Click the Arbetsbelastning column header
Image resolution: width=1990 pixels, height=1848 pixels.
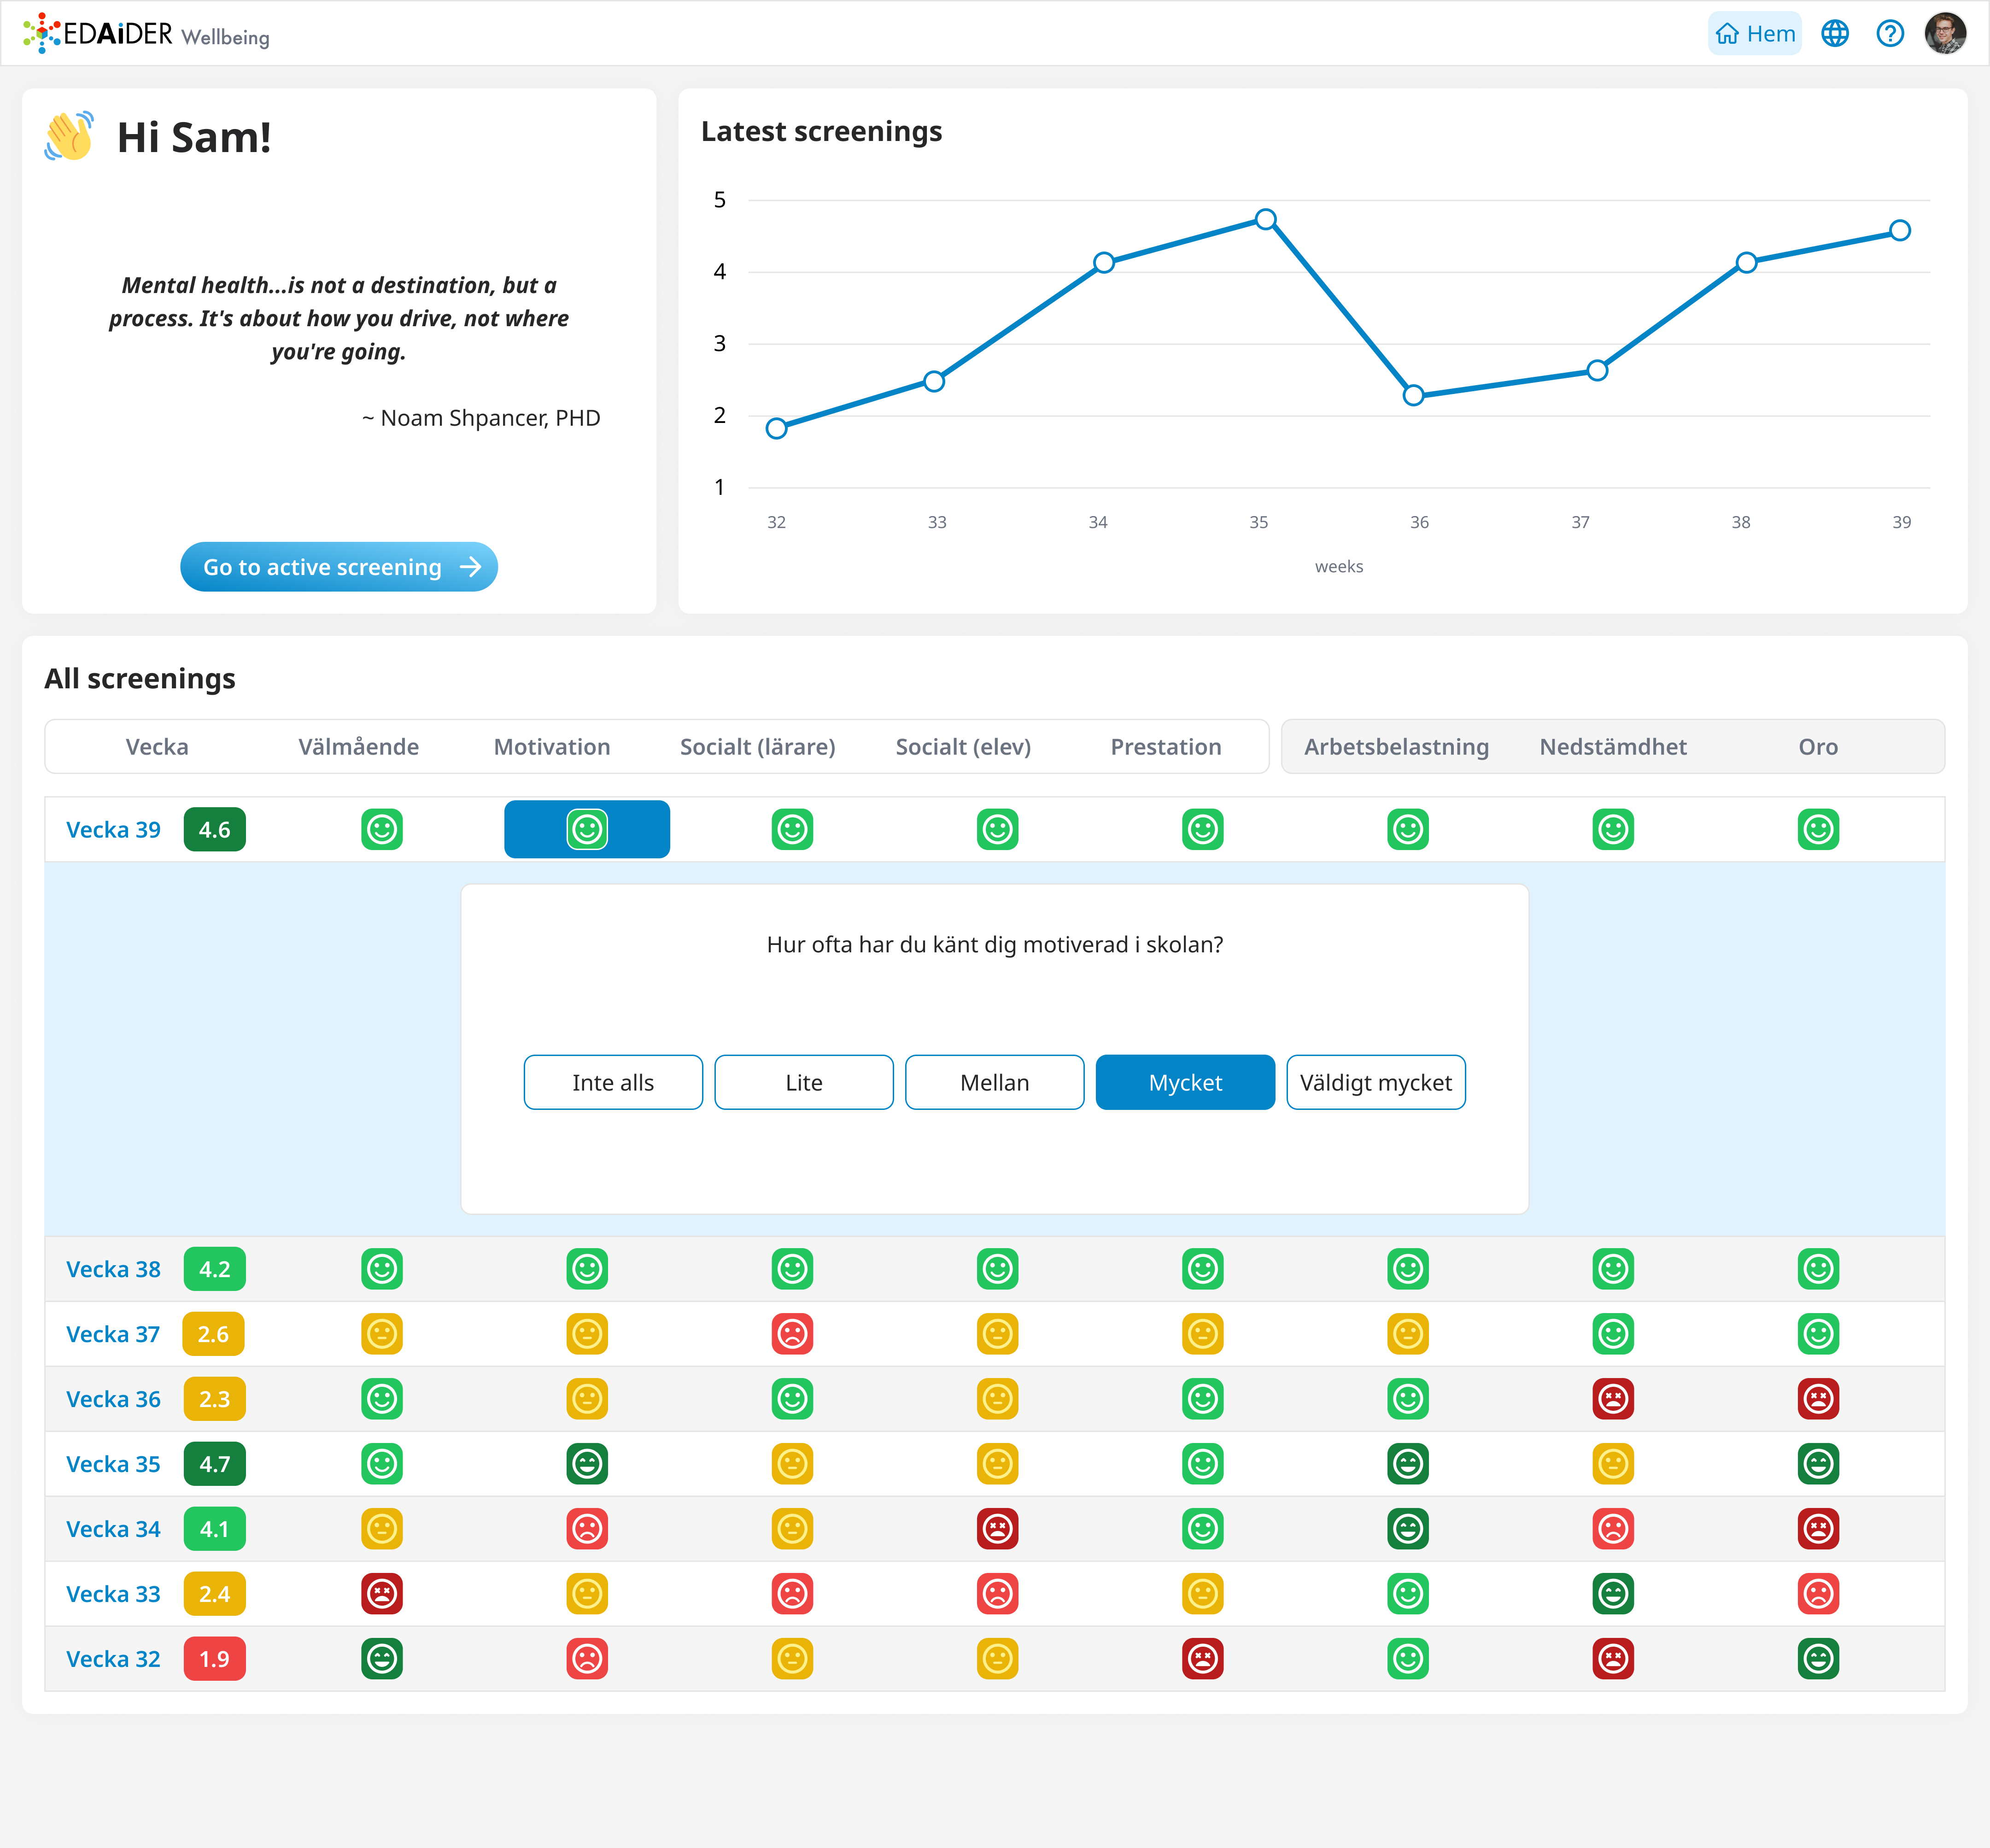point(1396,747)
